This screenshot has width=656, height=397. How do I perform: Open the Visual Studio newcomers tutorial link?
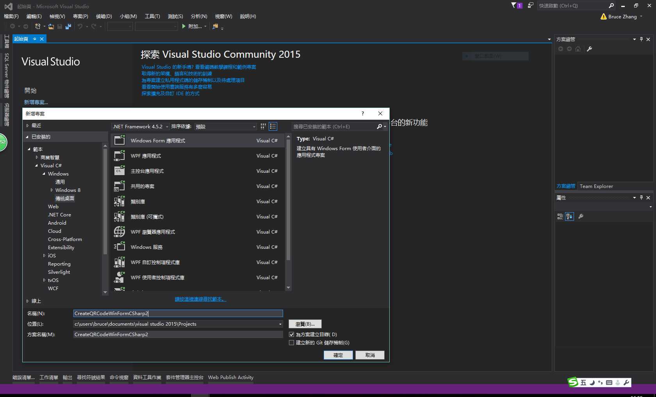click(x=199, y=67)
